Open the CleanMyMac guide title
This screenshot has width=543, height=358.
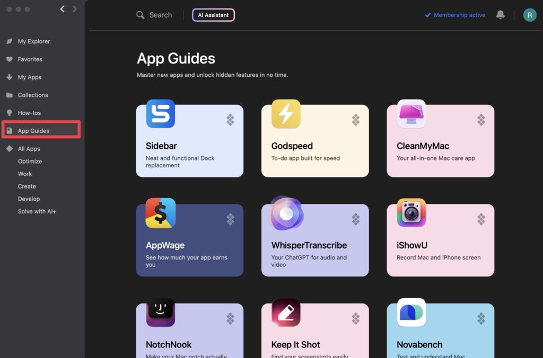pos(423,146)
